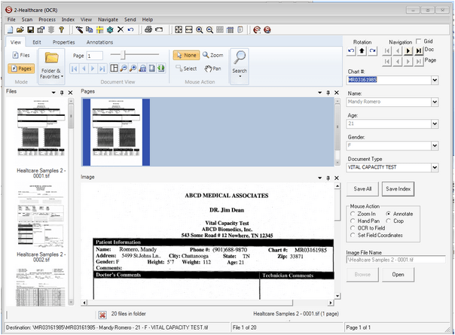Click first page arrow in Document View group
Viewport: 455px width, 335px height.
point(75,69)
